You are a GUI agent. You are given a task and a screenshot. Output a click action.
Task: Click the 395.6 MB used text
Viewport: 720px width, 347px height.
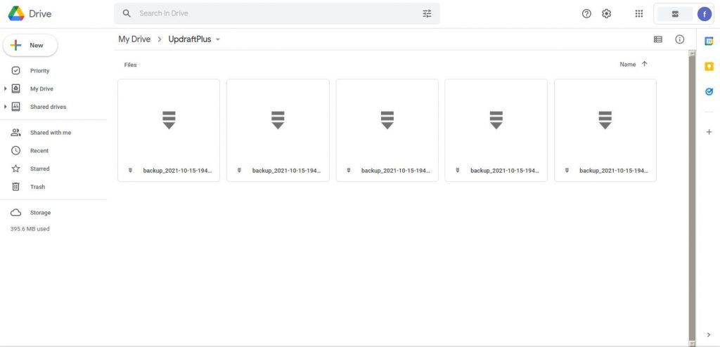coord(30,228)
